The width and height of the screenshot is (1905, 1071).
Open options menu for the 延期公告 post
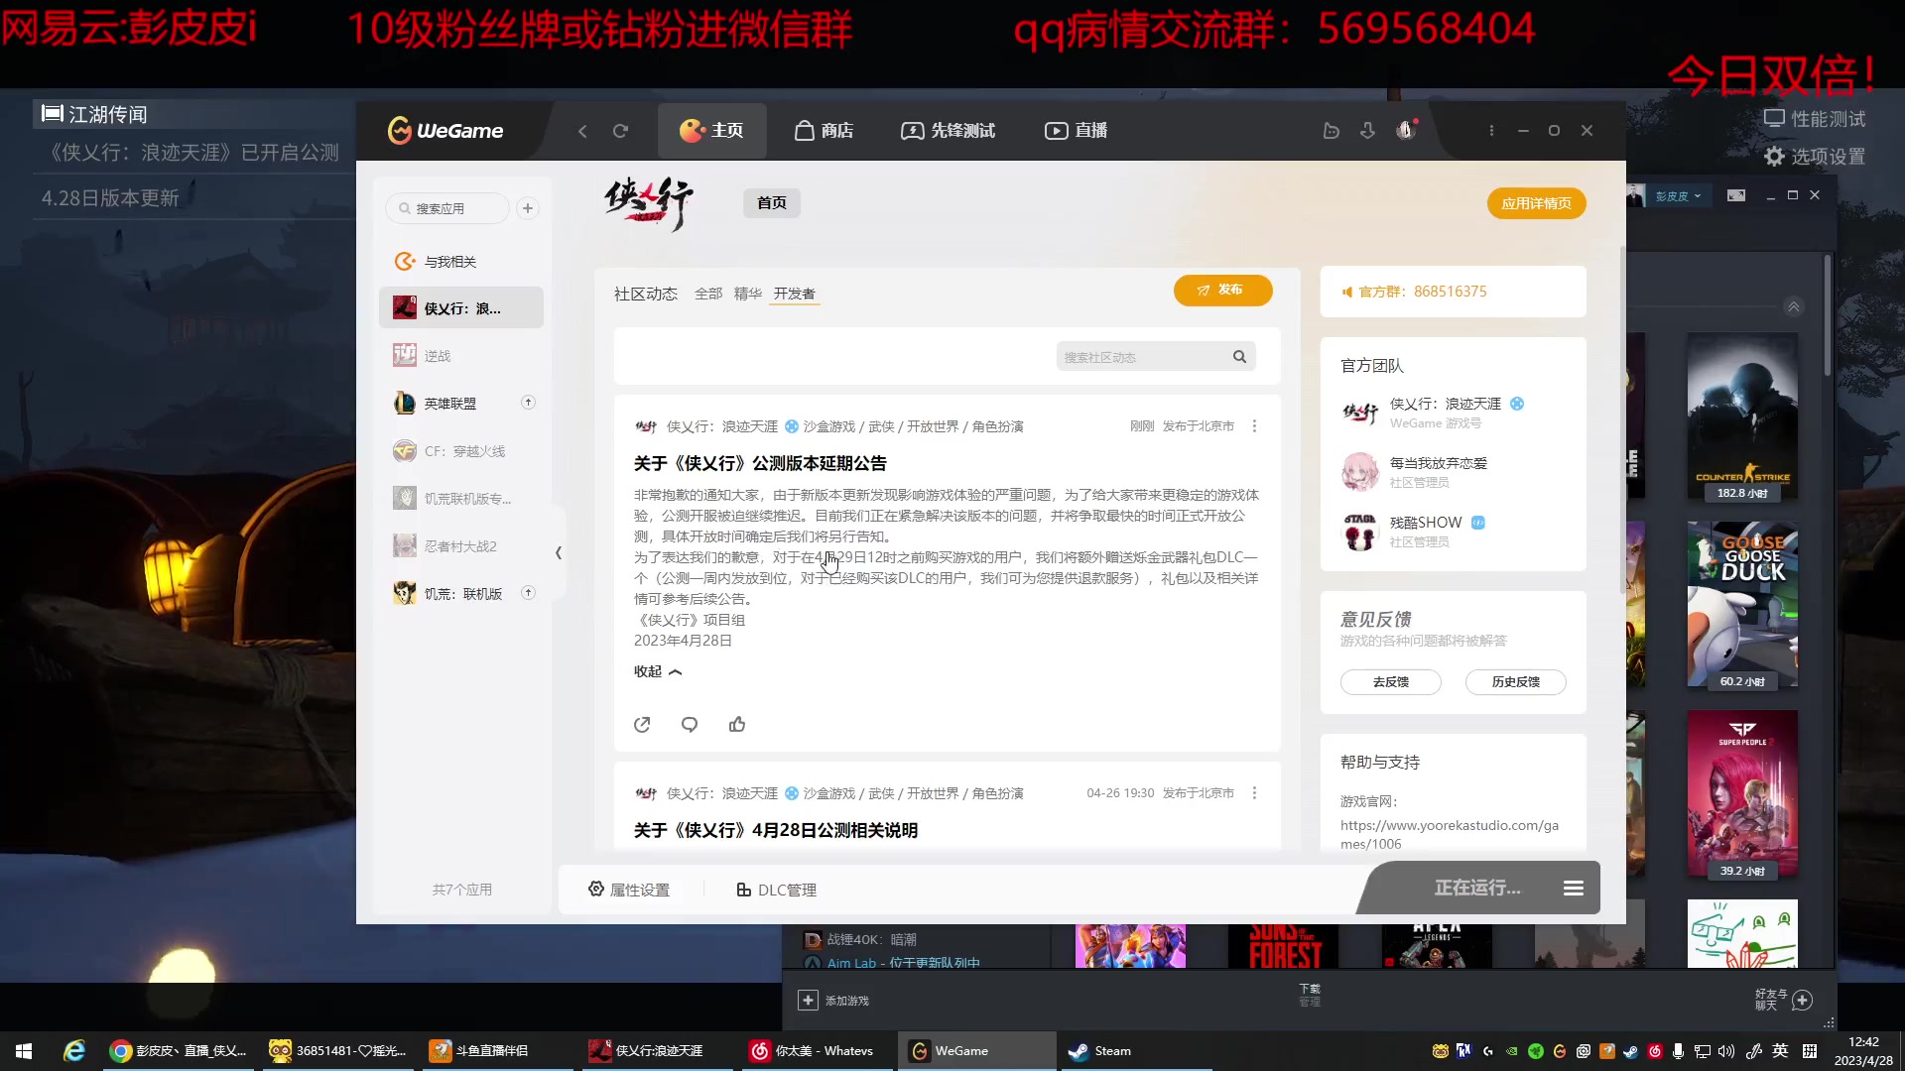pyautogui.click(x=1254, y=426)
